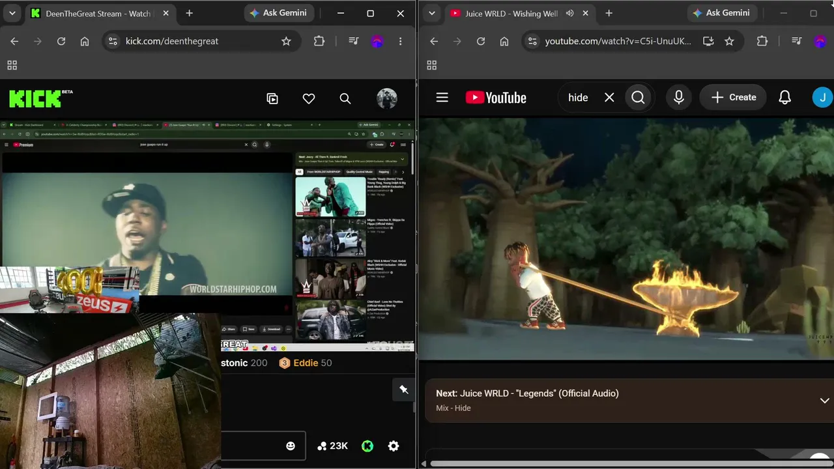Click the YouTube Create button
834x469 pixels.
[x=734, y=98]
